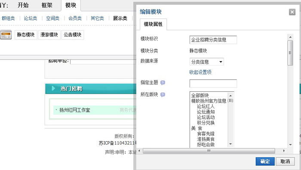Open the 会员类 module category
Screen dimensions: 301x170
(x=75, y=18)
